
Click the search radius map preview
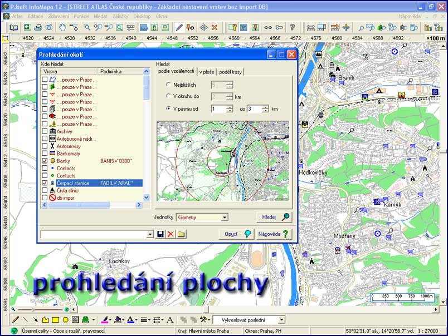coord(223,161)
